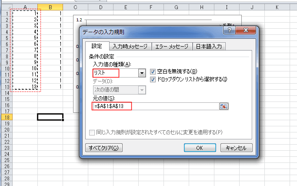
Task: Toggle ドロップダウン リストから選択する checkbox
Action: click(153, 79)
